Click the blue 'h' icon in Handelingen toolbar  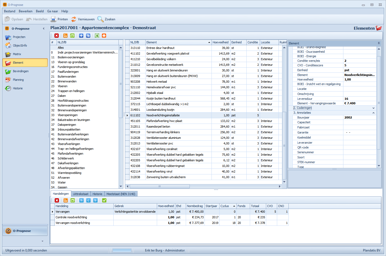pyautogui.click(x=81, y=200)
